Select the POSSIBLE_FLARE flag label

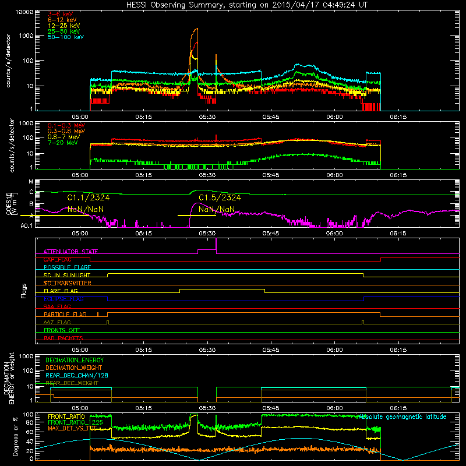pyautogui.click(x=67, y=267)
